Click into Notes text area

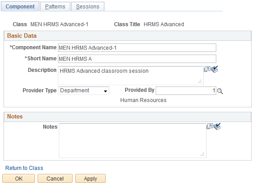coord(133,141)
